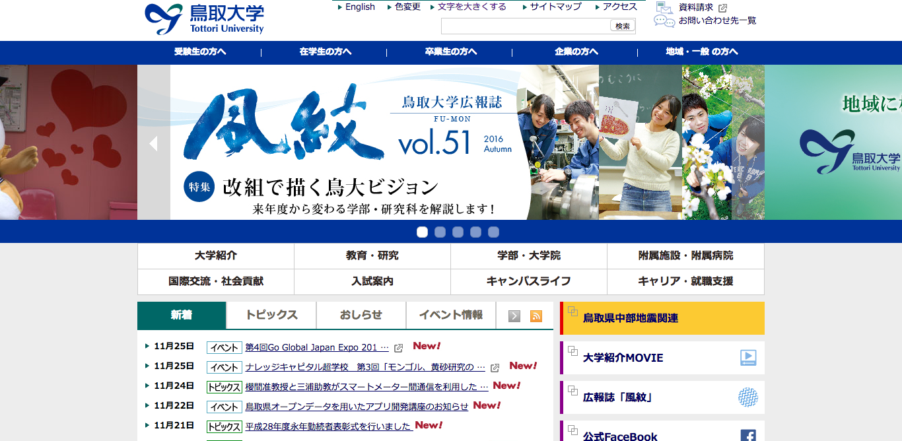Click the Facebook icon
Screen dimensions: 902x441
coord(748,436)
